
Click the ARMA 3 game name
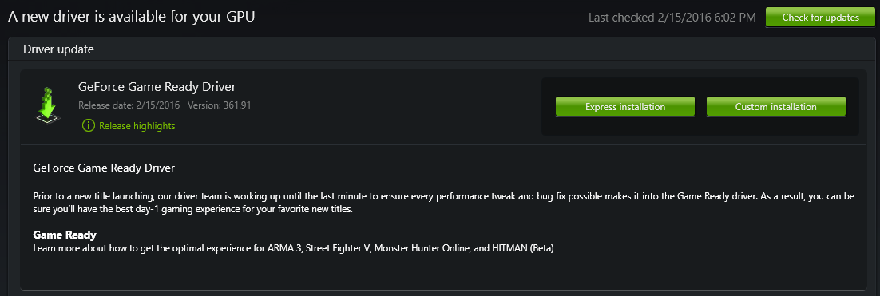point(284,248)
